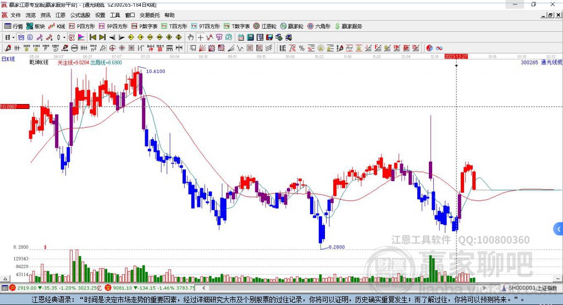
Task: Open the T数字表 tool
Action: coord(236,26)
